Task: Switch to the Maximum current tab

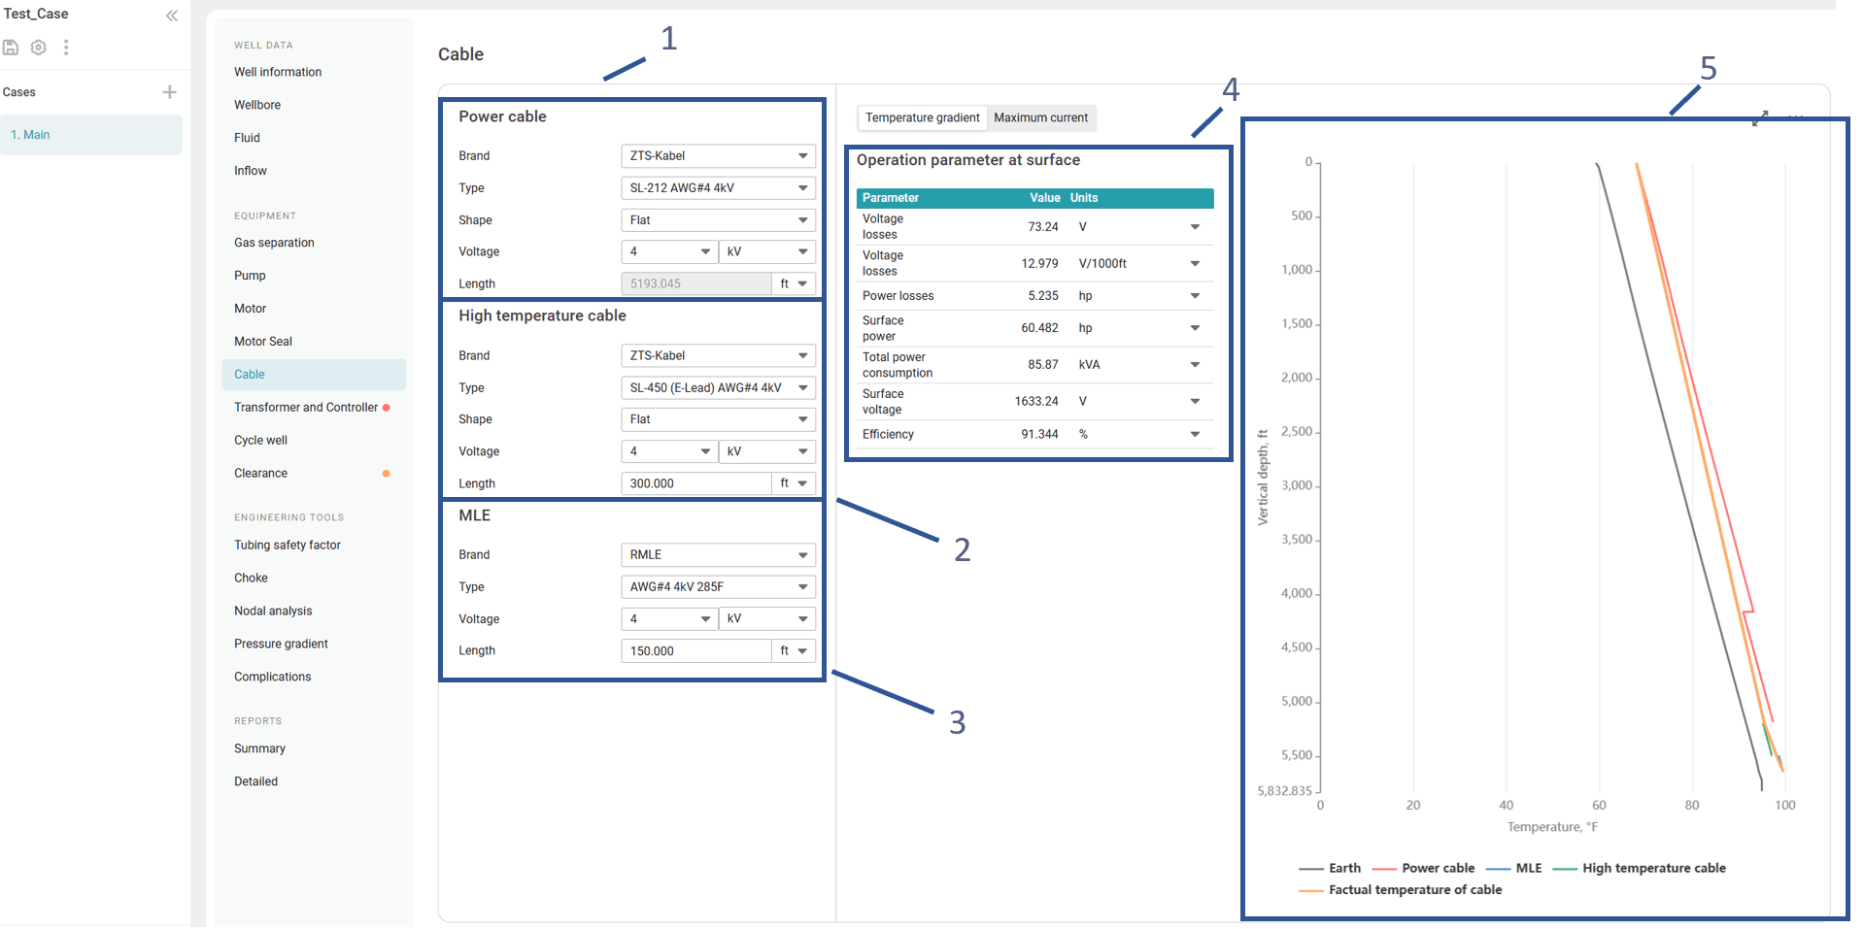Action: pyautogui.click(x=1040, y=117)
